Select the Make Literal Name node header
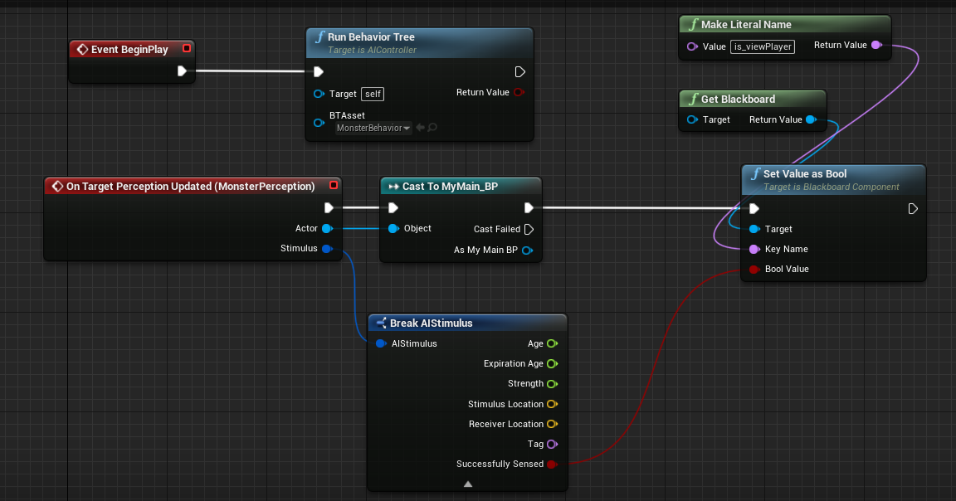 (x=785, y=24)
